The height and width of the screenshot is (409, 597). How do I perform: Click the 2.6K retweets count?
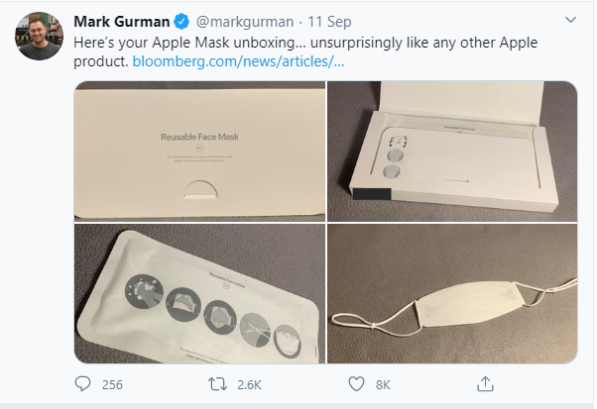point(247,384)
